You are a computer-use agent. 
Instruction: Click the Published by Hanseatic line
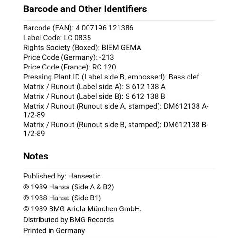(x=62, y=176)
